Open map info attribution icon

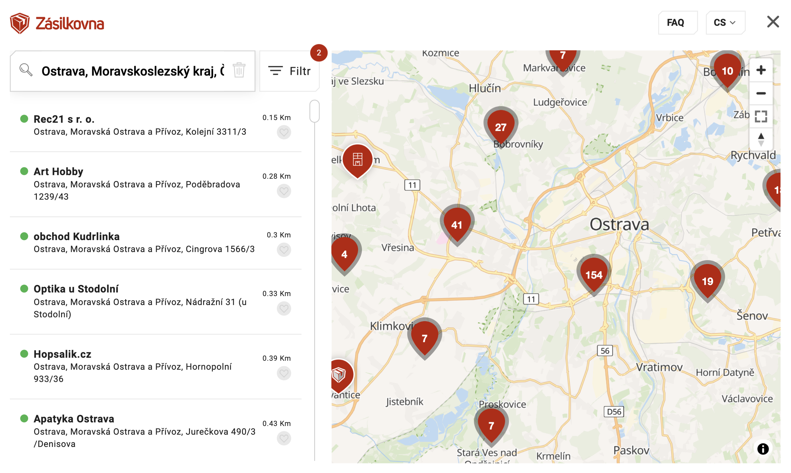point(763,449)
